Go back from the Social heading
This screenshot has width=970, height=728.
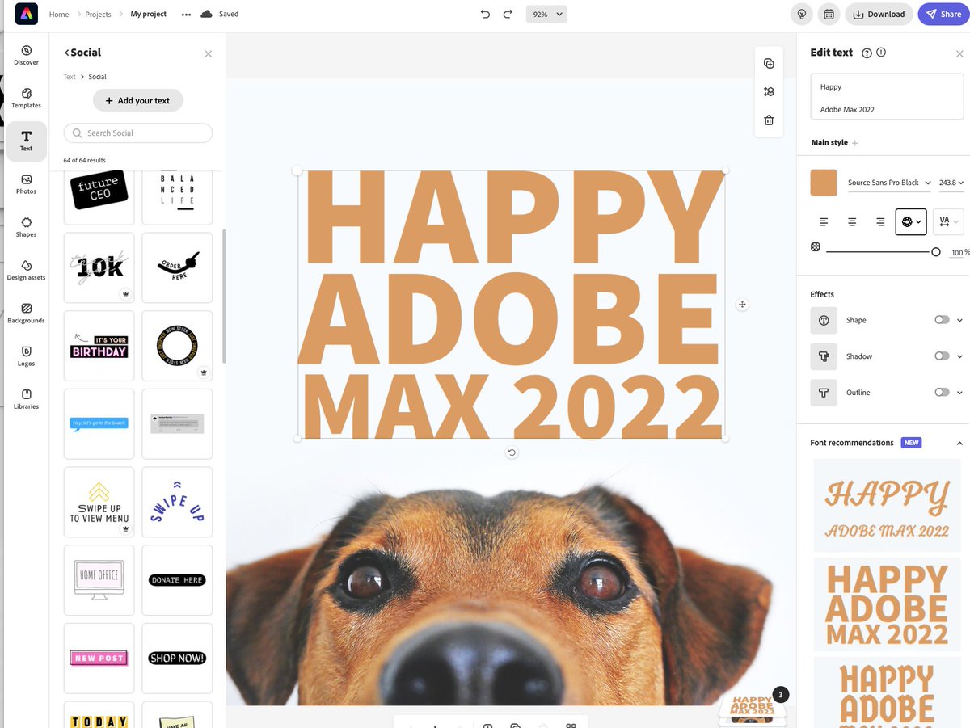[x=67, y=53]
